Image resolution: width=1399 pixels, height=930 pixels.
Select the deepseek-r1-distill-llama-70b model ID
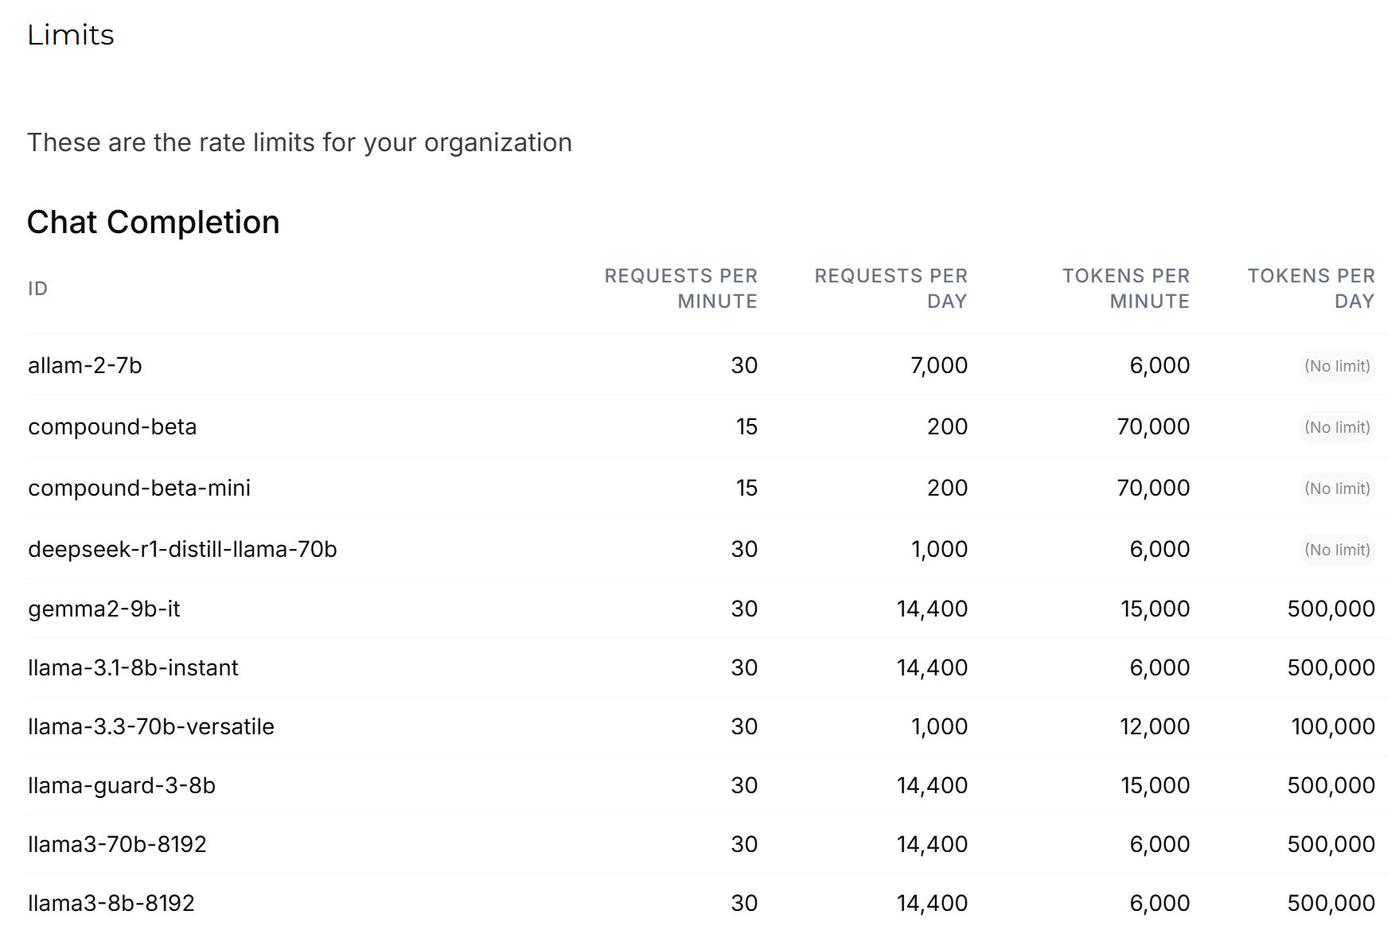click(182, 549)
